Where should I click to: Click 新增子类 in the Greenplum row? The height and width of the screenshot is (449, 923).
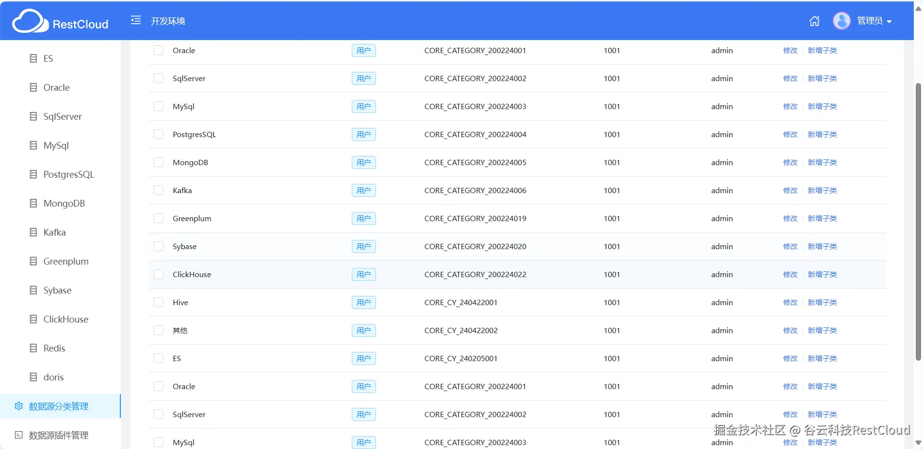coord(822,218)
